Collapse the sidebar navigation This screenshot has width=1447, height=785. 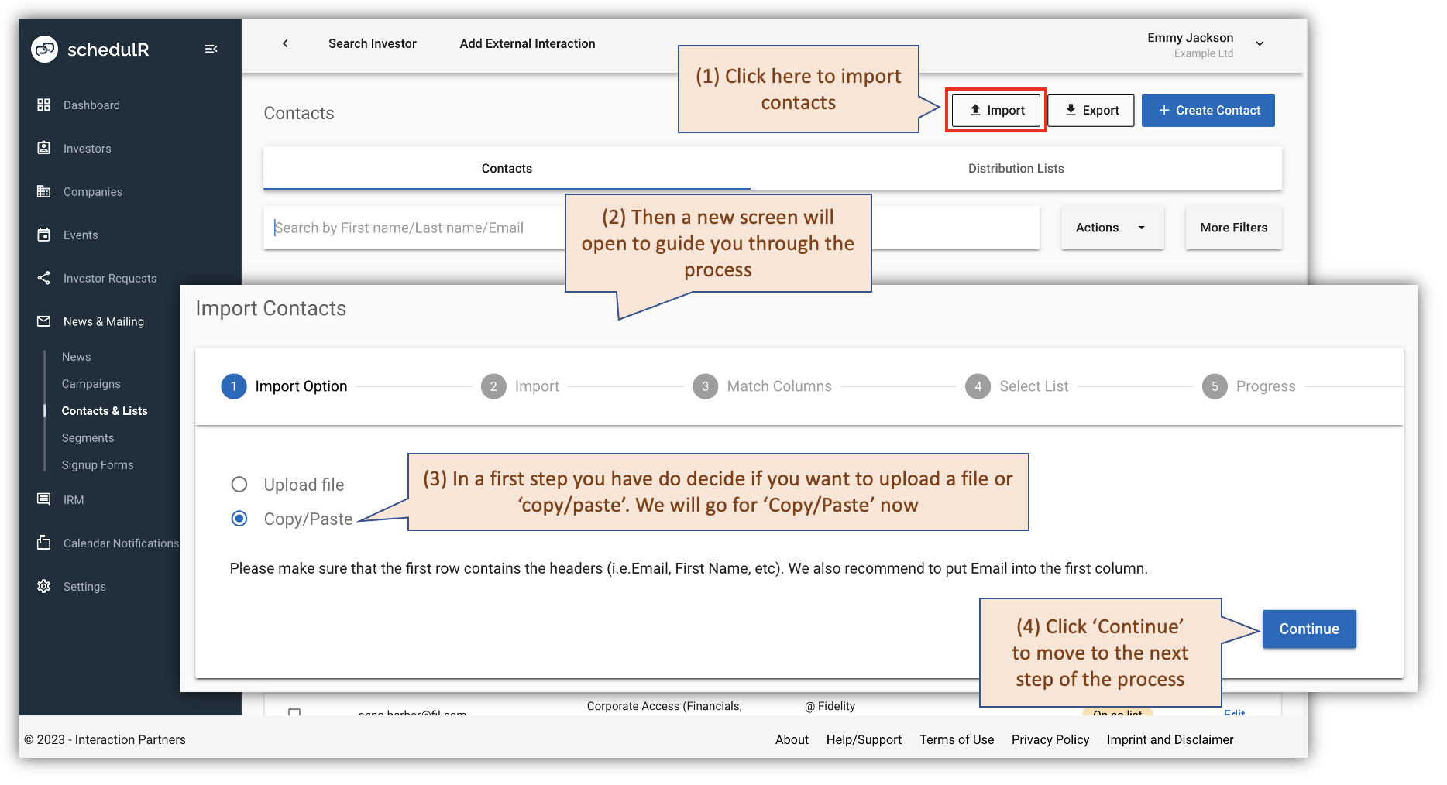[x=211, y=48]
